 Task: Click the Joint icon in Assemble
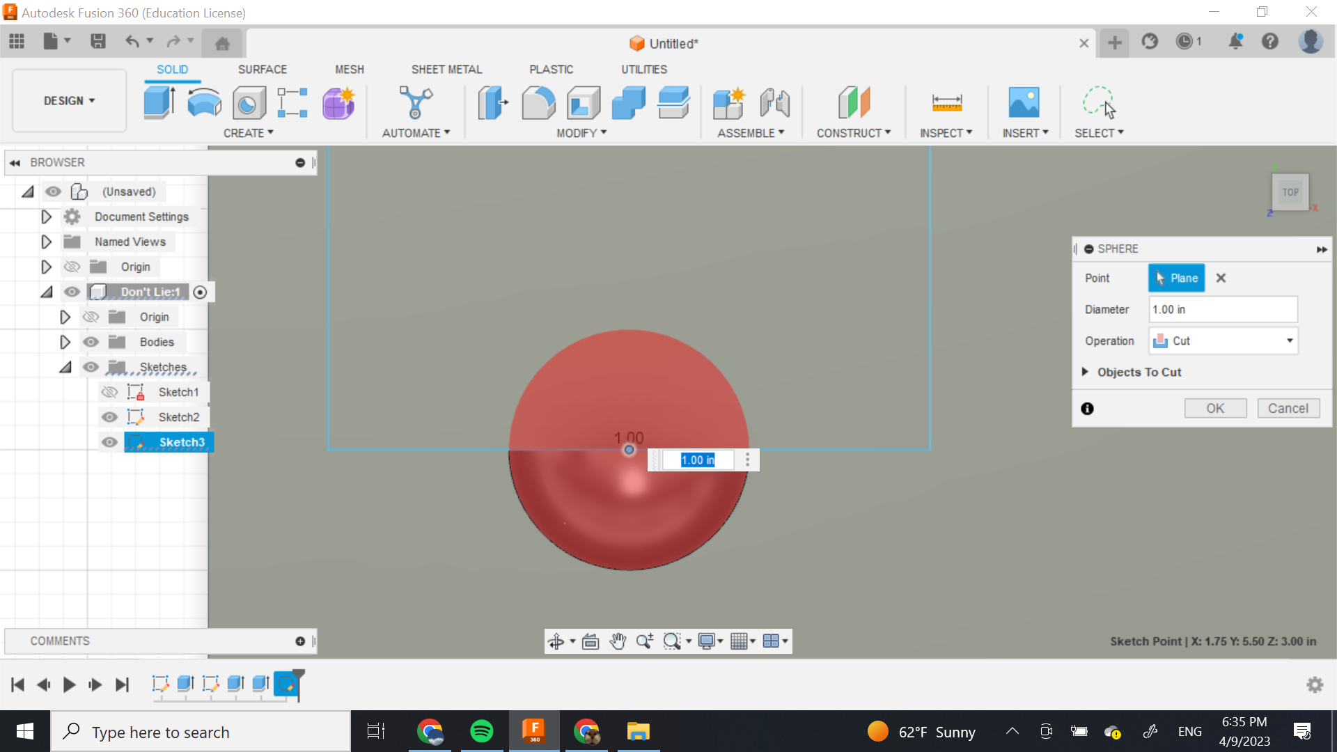774,103
